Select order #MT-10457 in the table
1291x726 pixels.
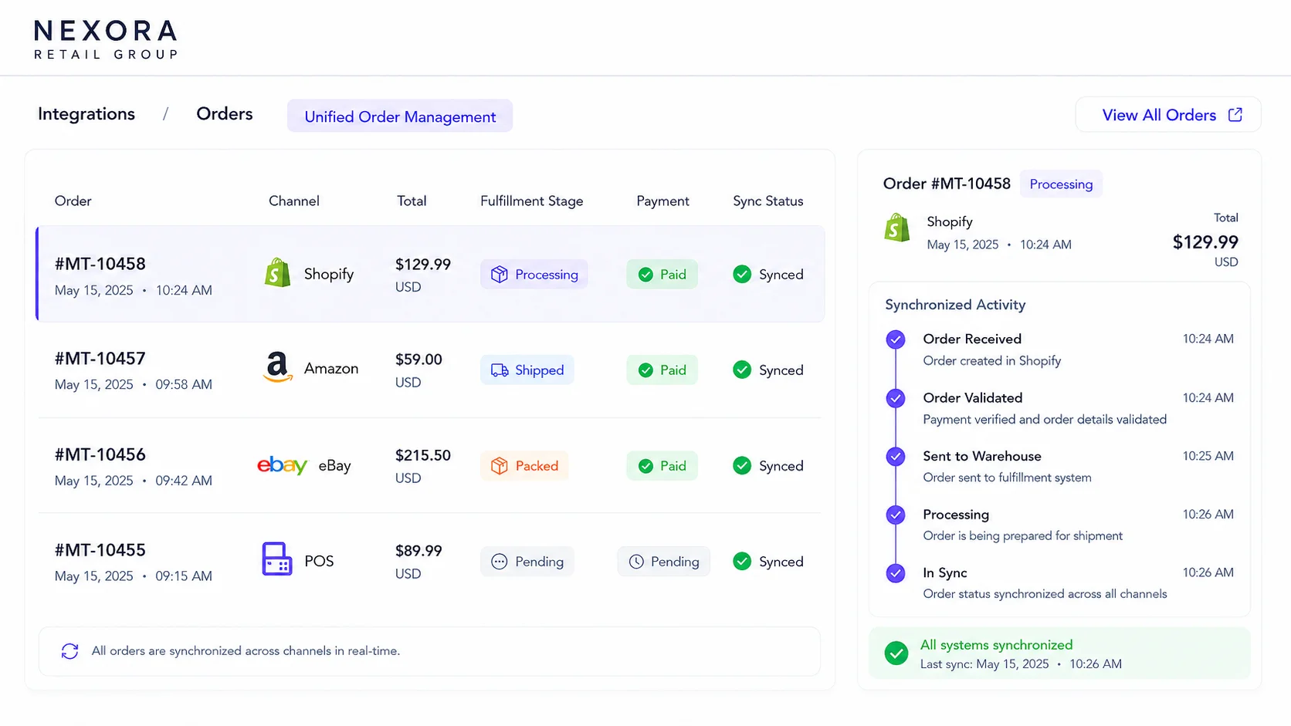coord(430,370)
